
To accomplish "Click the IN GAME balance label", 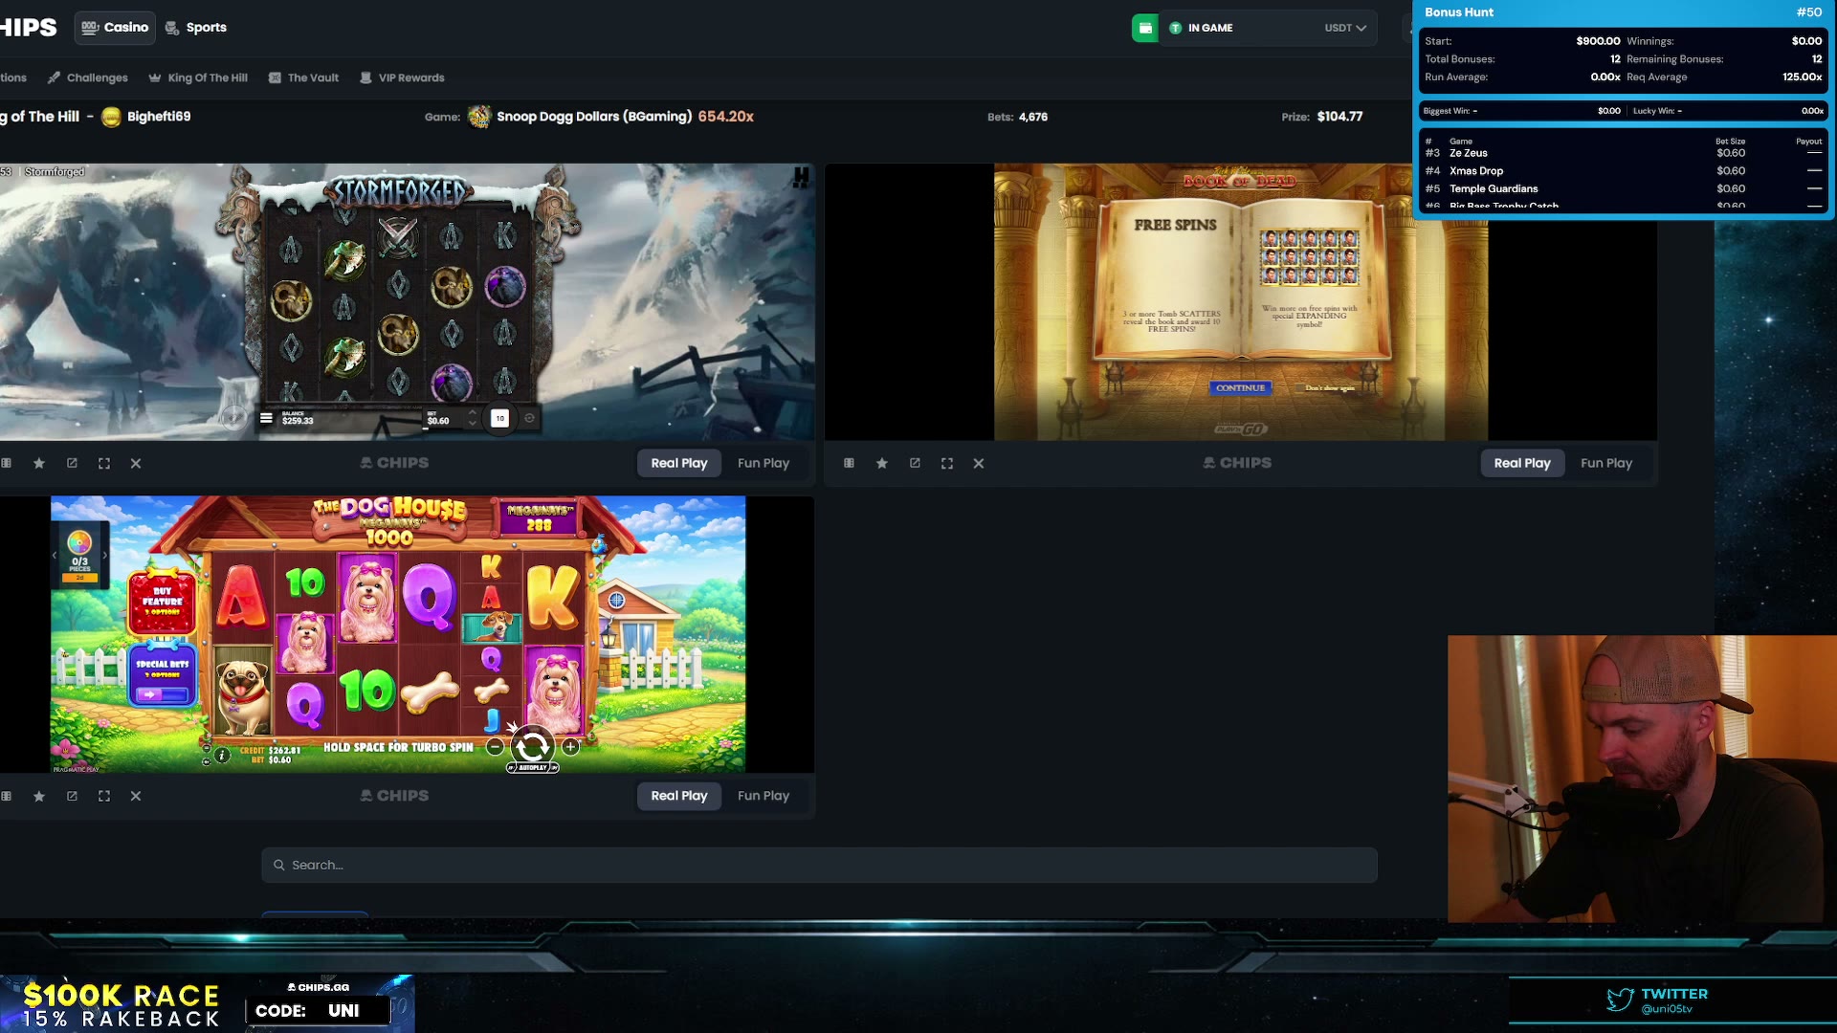I will pyautogui.click(x=1210, y=28).
